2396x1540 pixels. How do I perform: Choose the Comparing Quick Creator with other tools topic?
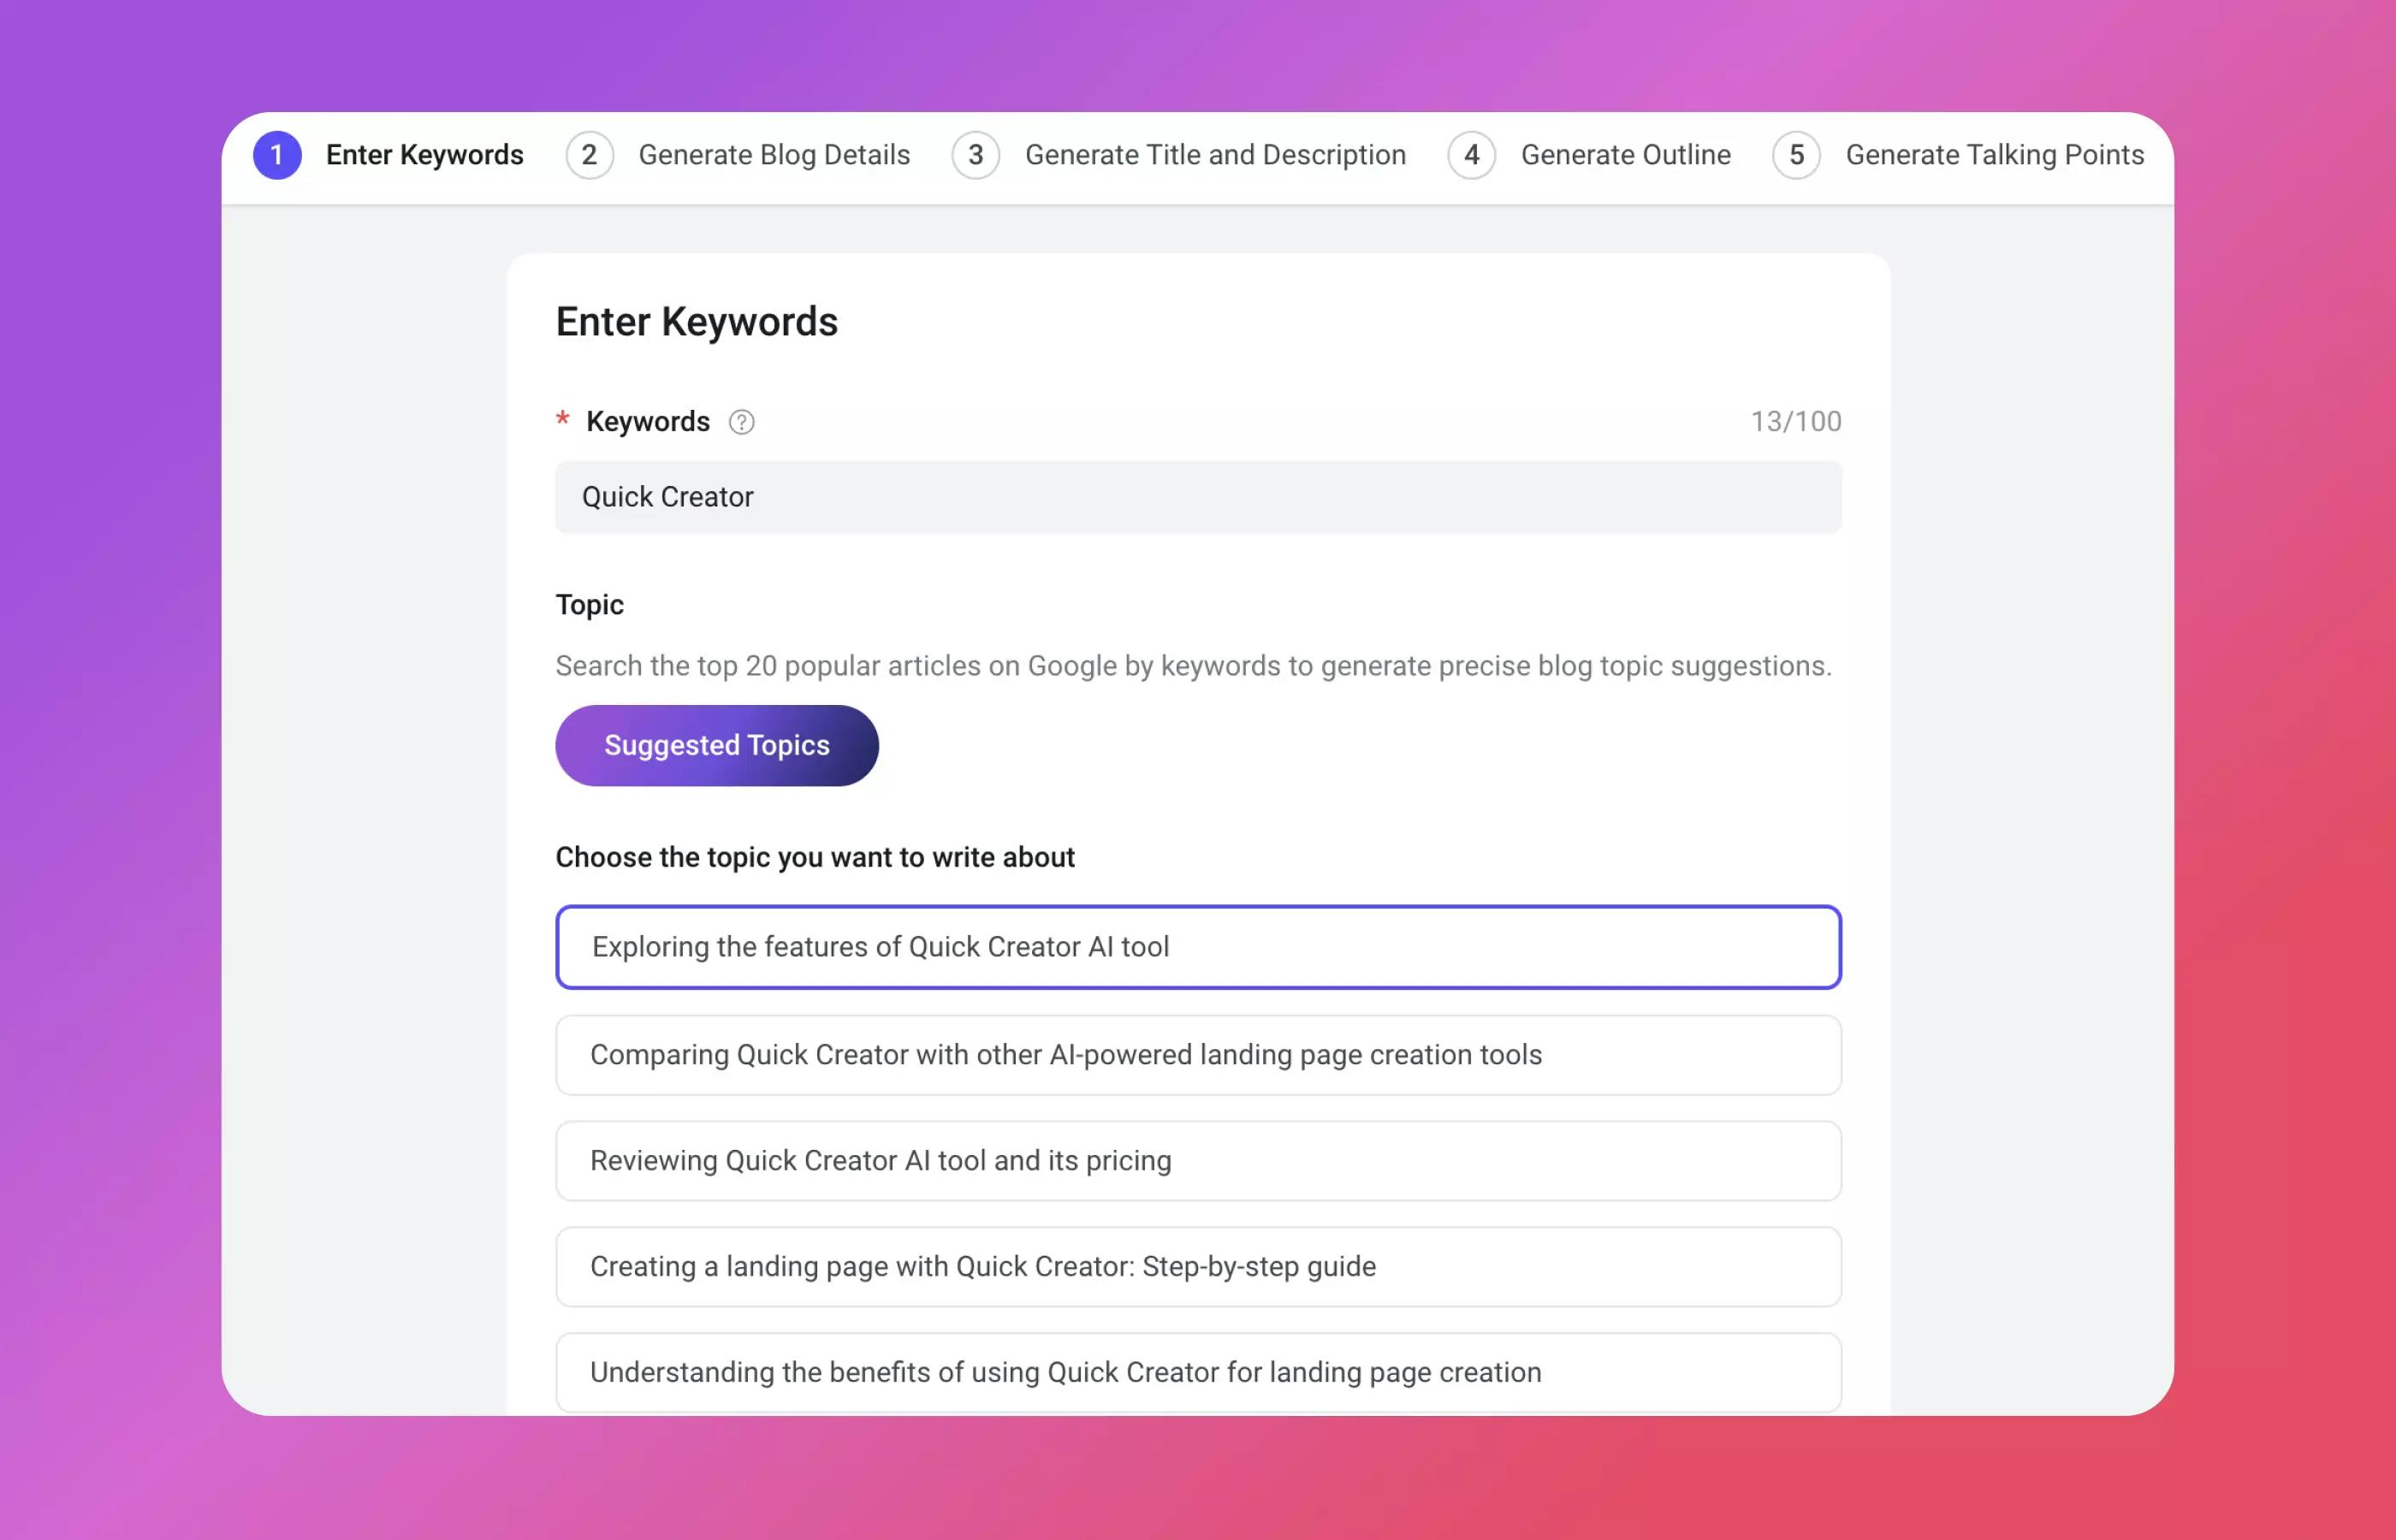click(1198, 1055)
